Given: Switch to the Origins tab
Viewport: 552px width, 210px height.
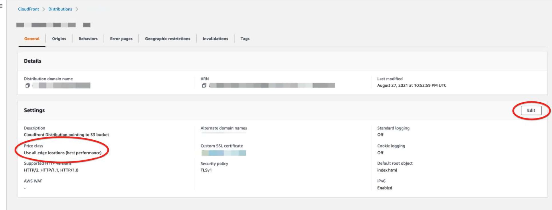Looking at the screenshot, I should click(59, 39).
